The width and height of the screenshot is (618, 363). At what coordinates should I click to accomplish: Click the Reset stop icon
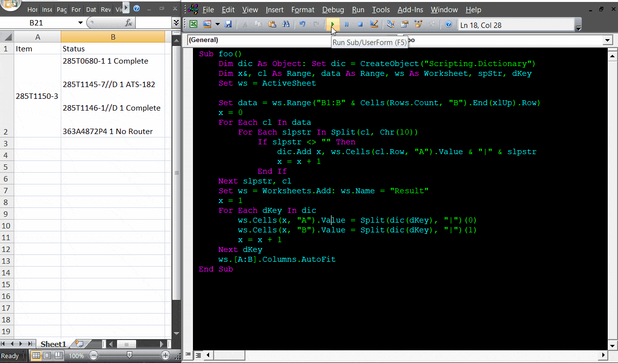point(360,24)
